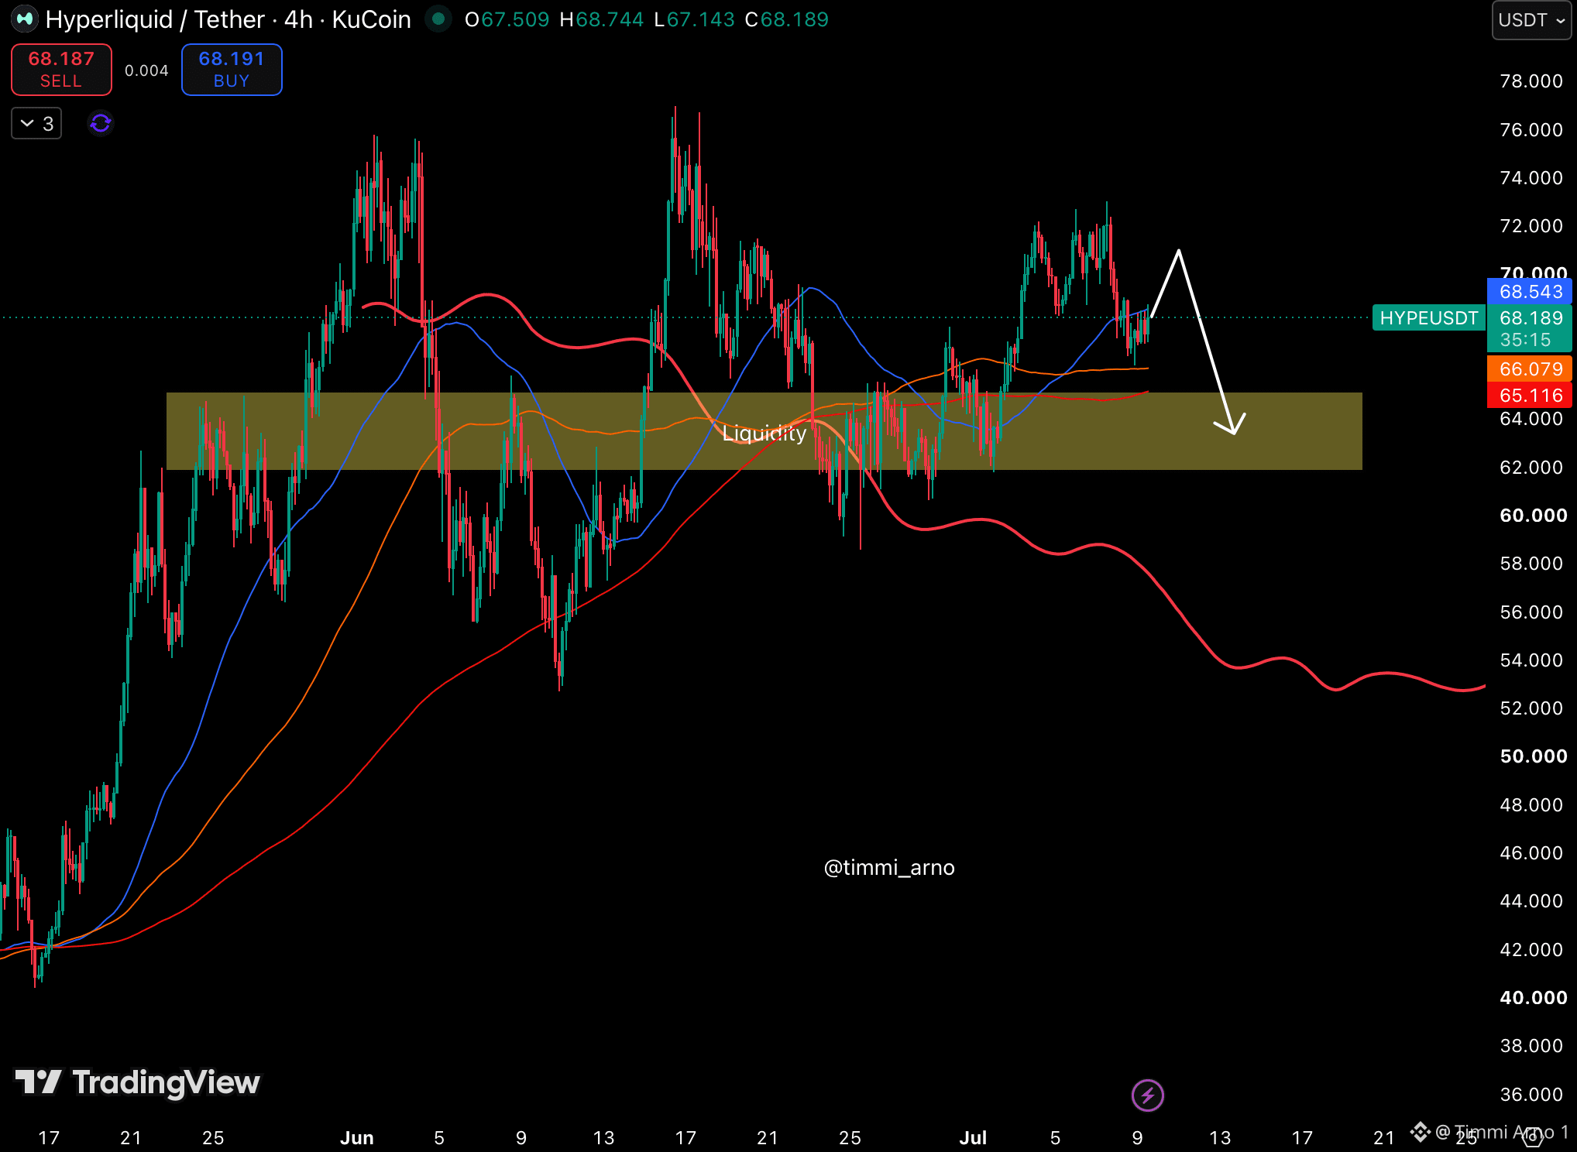Click the 44.000 price axis label
The height and width of the screenshot is (1152, 1577).
coord(1531,900)
